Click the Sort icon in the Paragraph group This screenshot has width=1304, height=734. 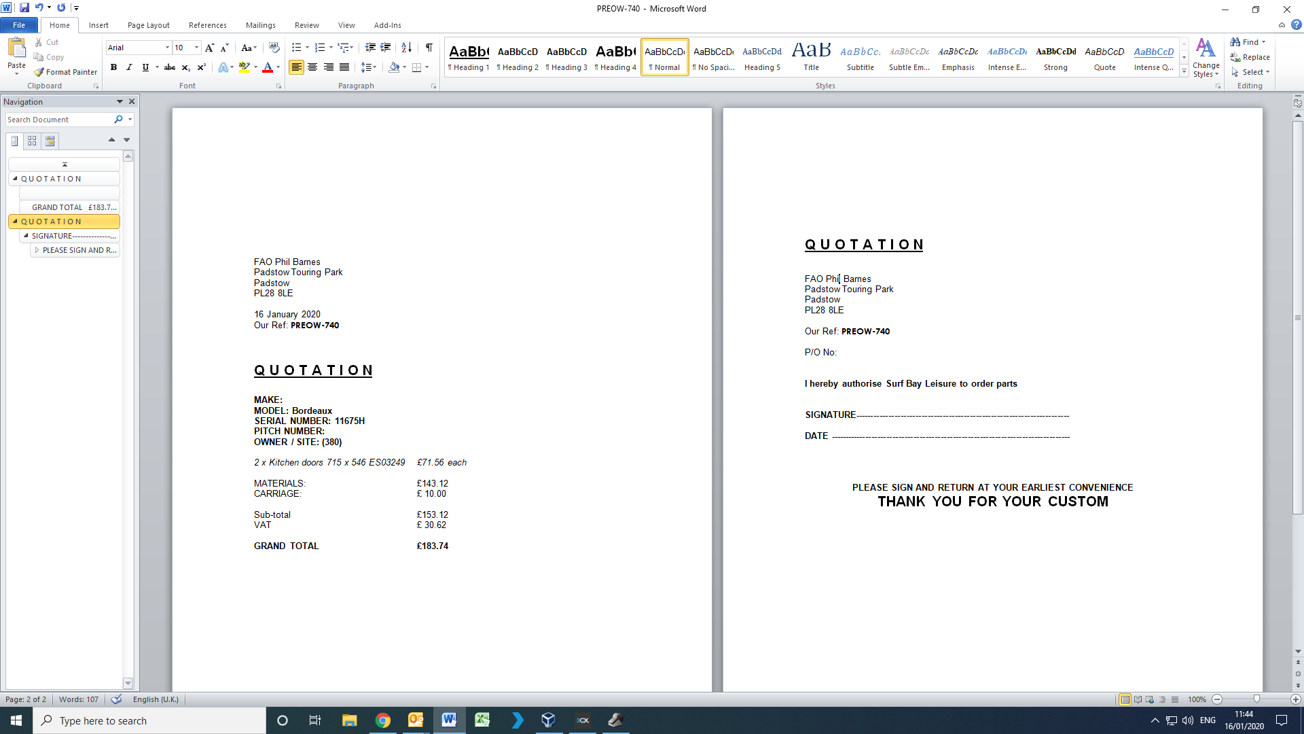pyautogui.click(x=406, y=48)
